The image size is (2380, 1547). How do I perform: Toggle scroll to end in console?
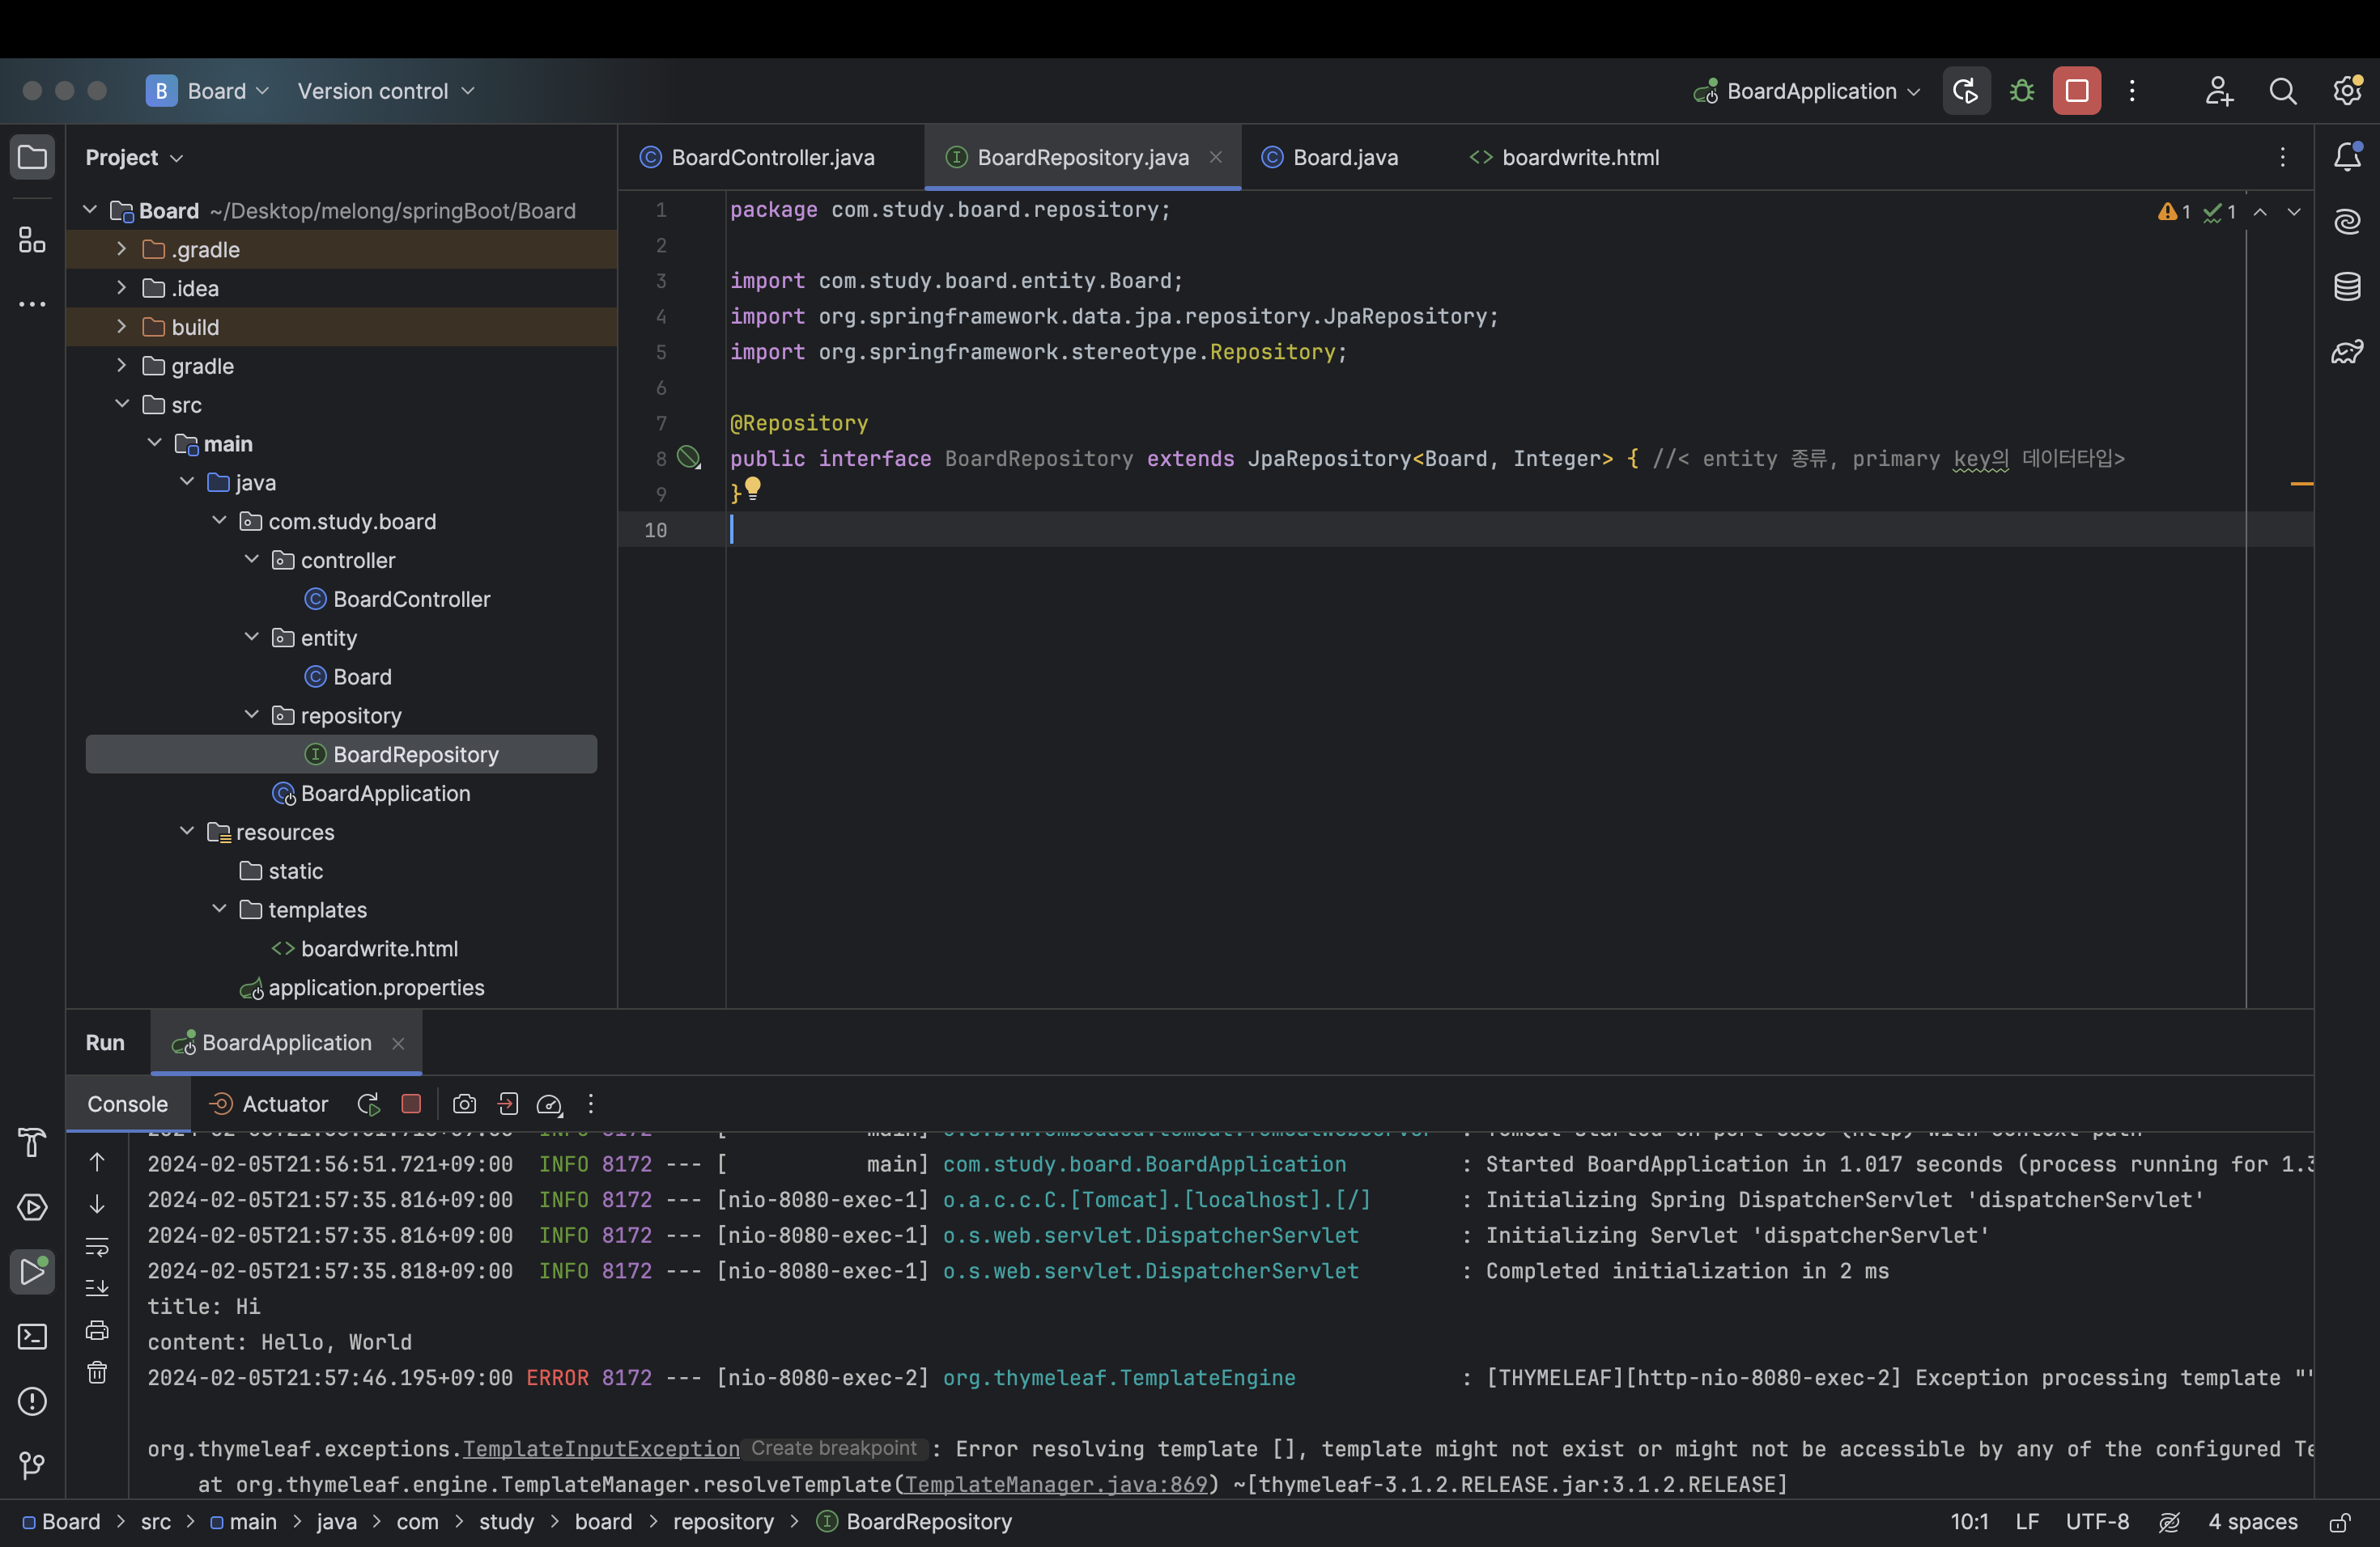pos(97,1288)
